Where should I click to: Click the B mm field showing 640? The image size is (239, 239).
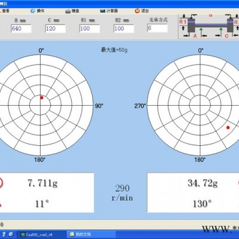[x=21, y=29]
